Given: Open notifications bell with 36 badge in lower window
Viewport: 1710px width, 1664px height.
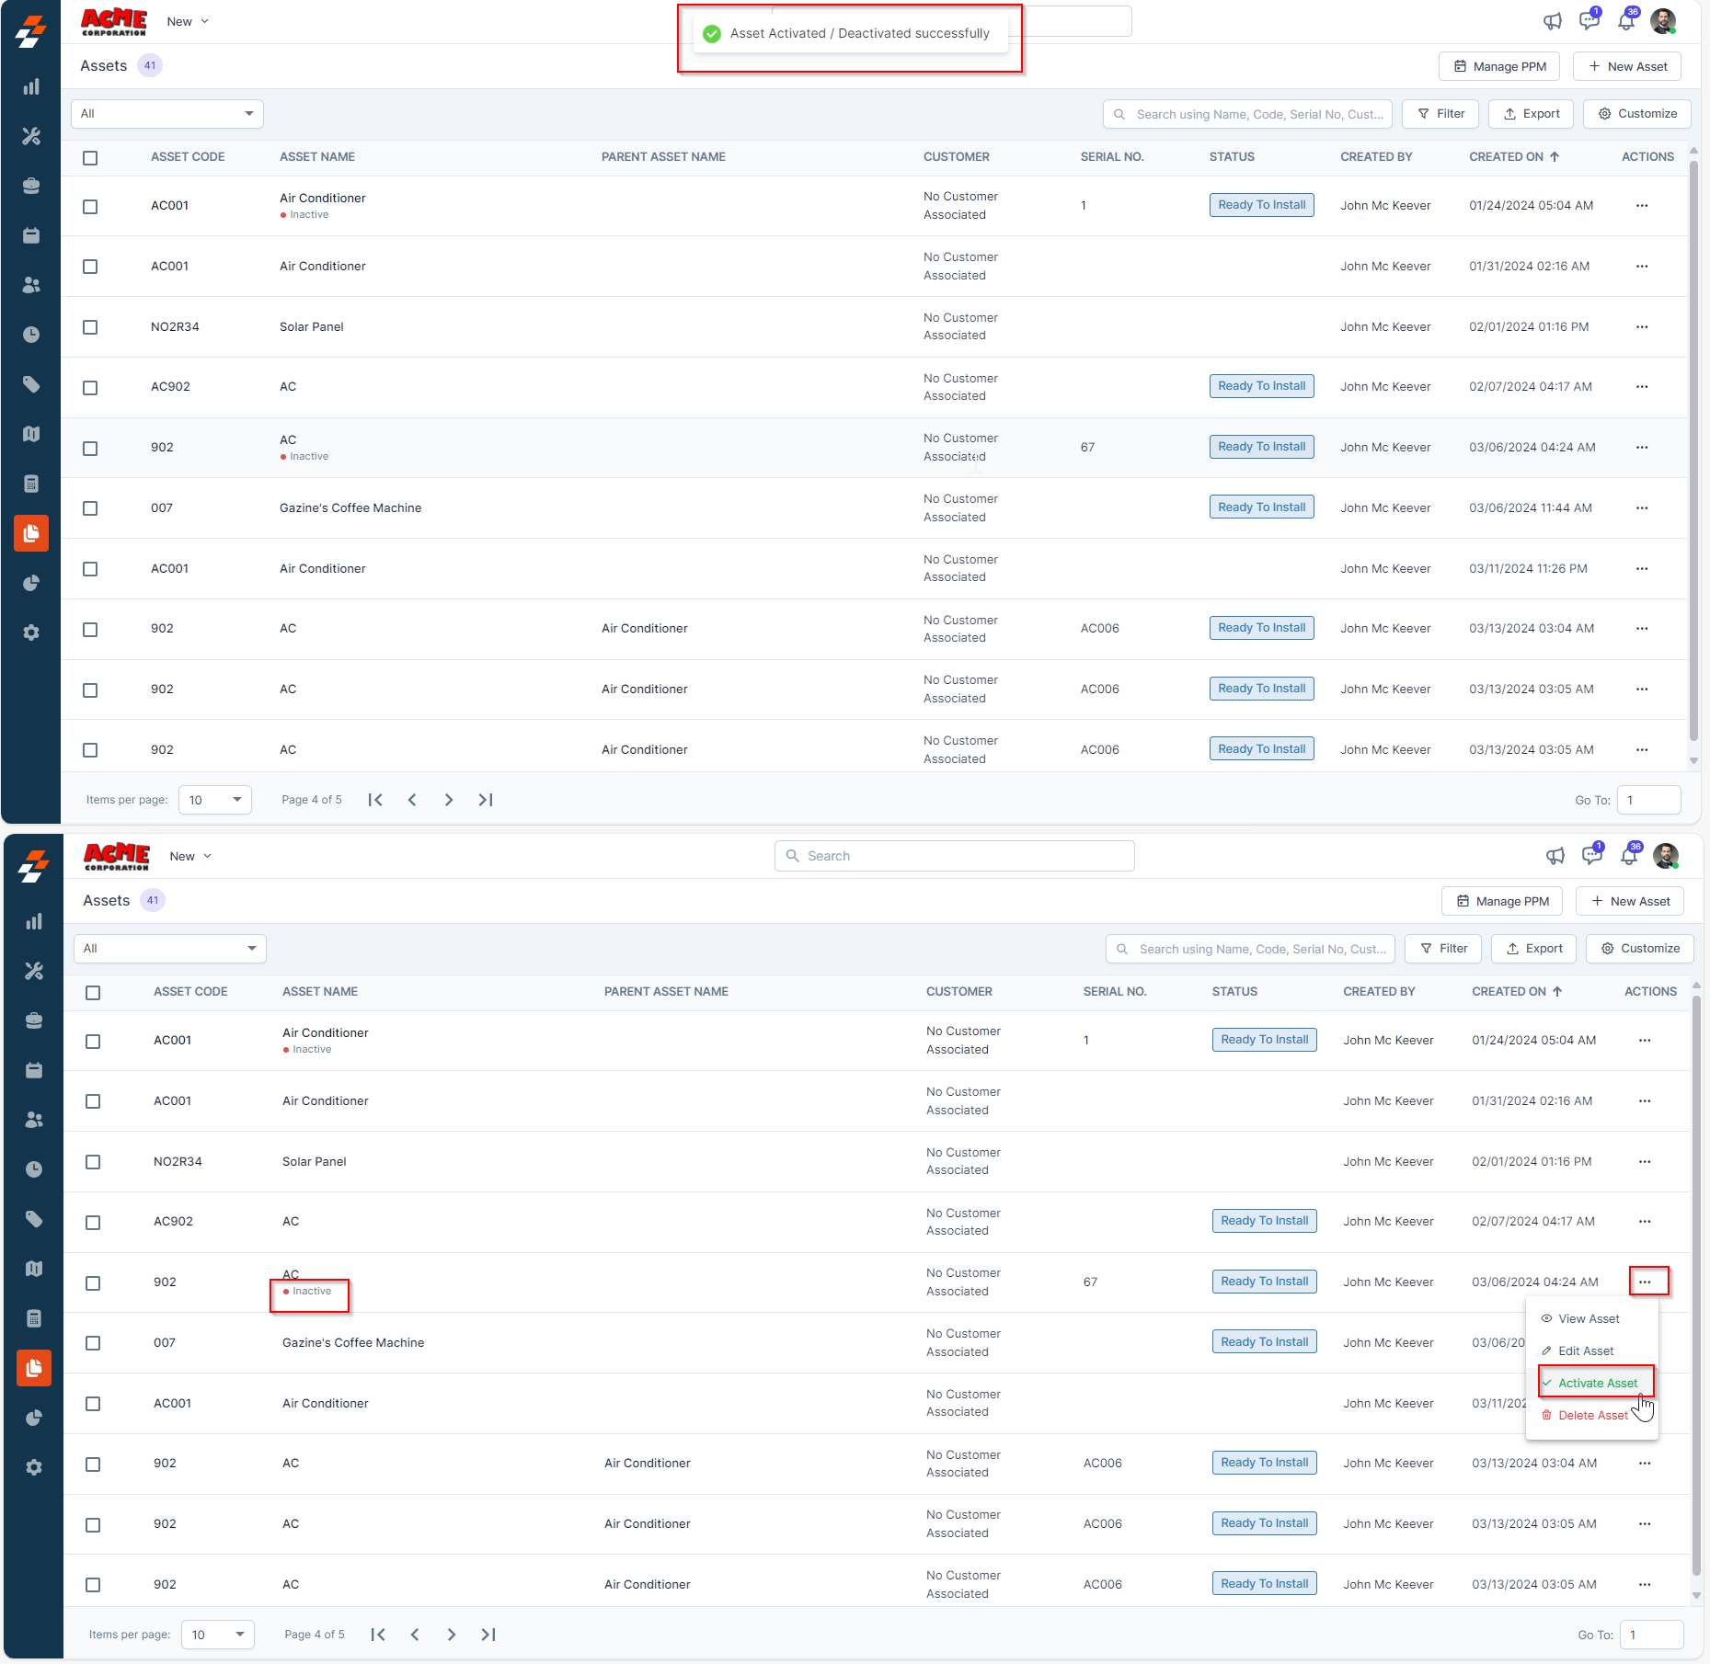Looking at the screenshot, I should pyautogui.click(x=1629, y=856).
